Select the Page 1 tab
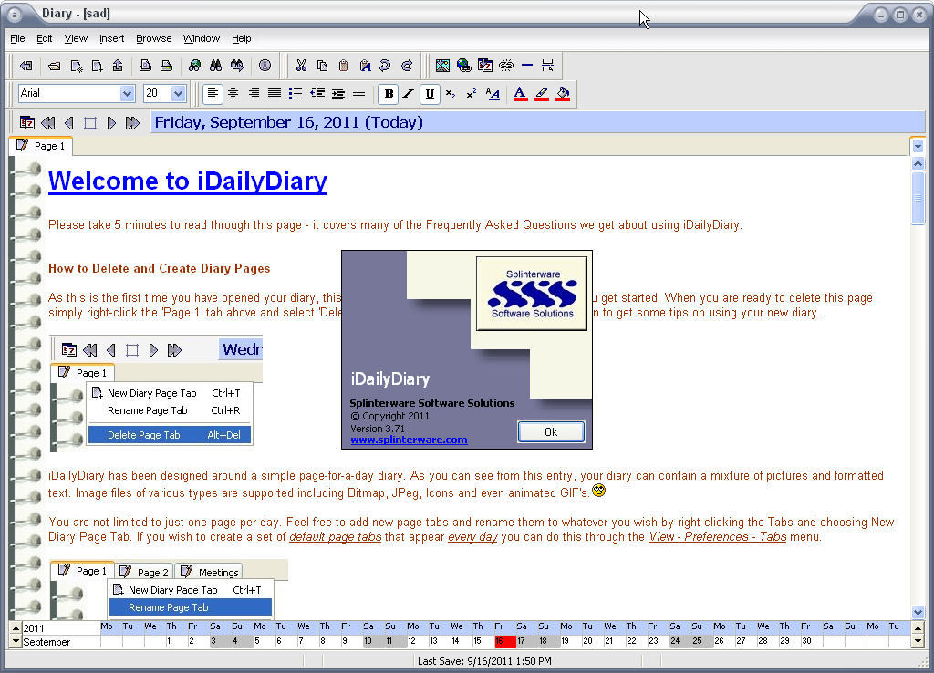The image size is (934, 673). [x=40, y=146]
